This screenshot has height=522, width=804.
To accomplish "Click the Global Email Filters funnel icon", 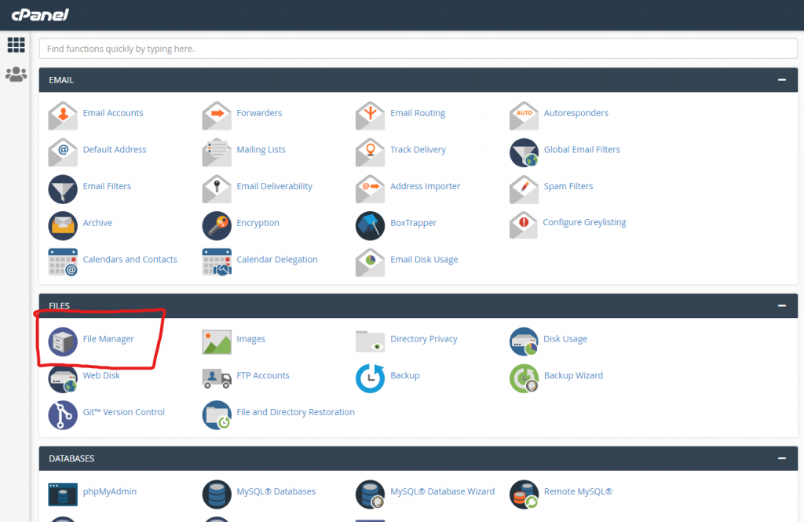I will [x=524, y=152].
